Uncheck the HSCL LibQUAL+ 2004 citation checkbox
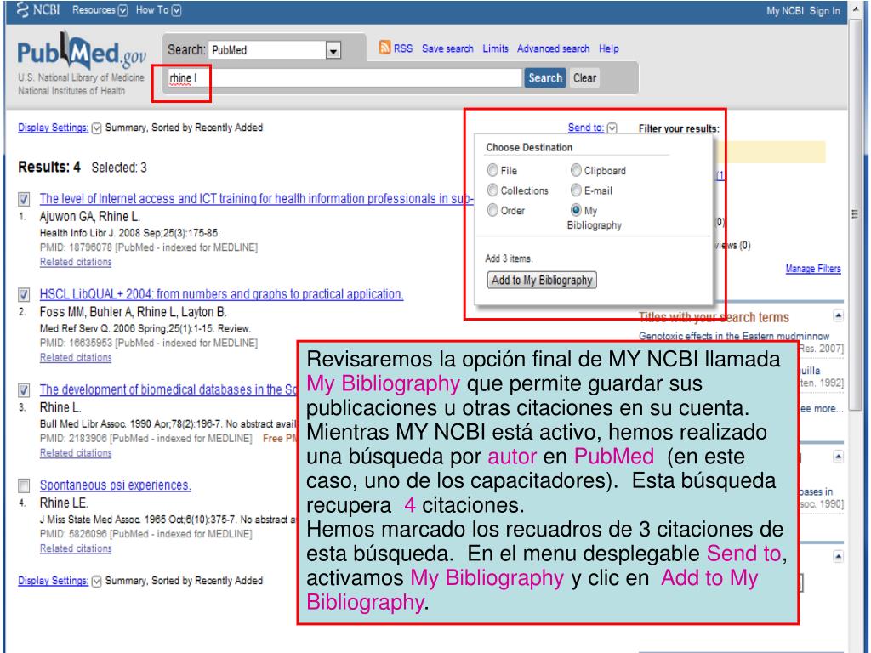Image resolution: width=871 pixels, height=653 pixels. (x=24, y=294)
